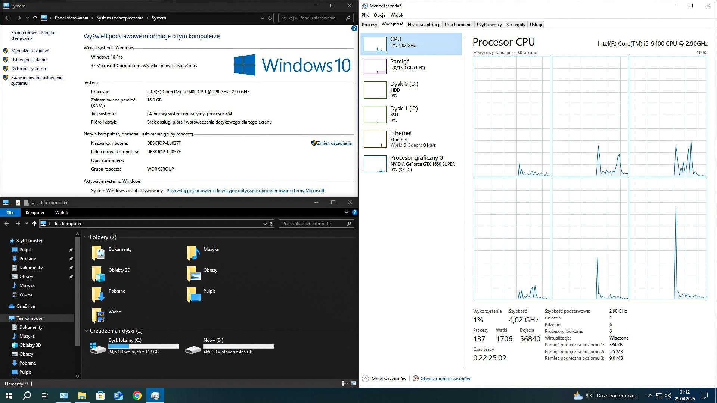Click the Otwórz monitor zasobów icon
Screen dimensions: 717x403
point(415,378)
